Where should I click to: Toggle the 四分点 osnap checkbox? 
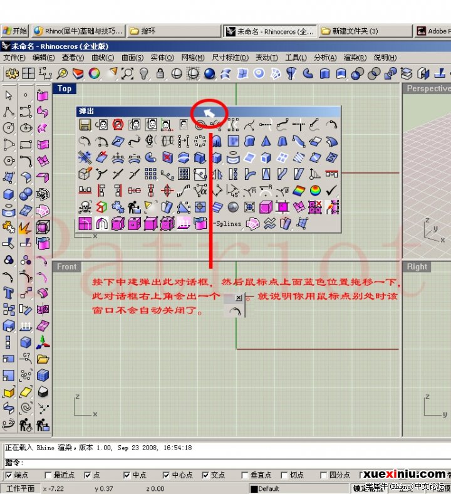(323, 475)
